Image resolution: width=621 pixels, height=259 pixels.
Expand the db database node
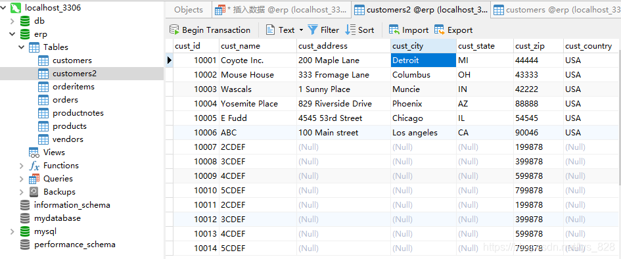click(12, 21)
